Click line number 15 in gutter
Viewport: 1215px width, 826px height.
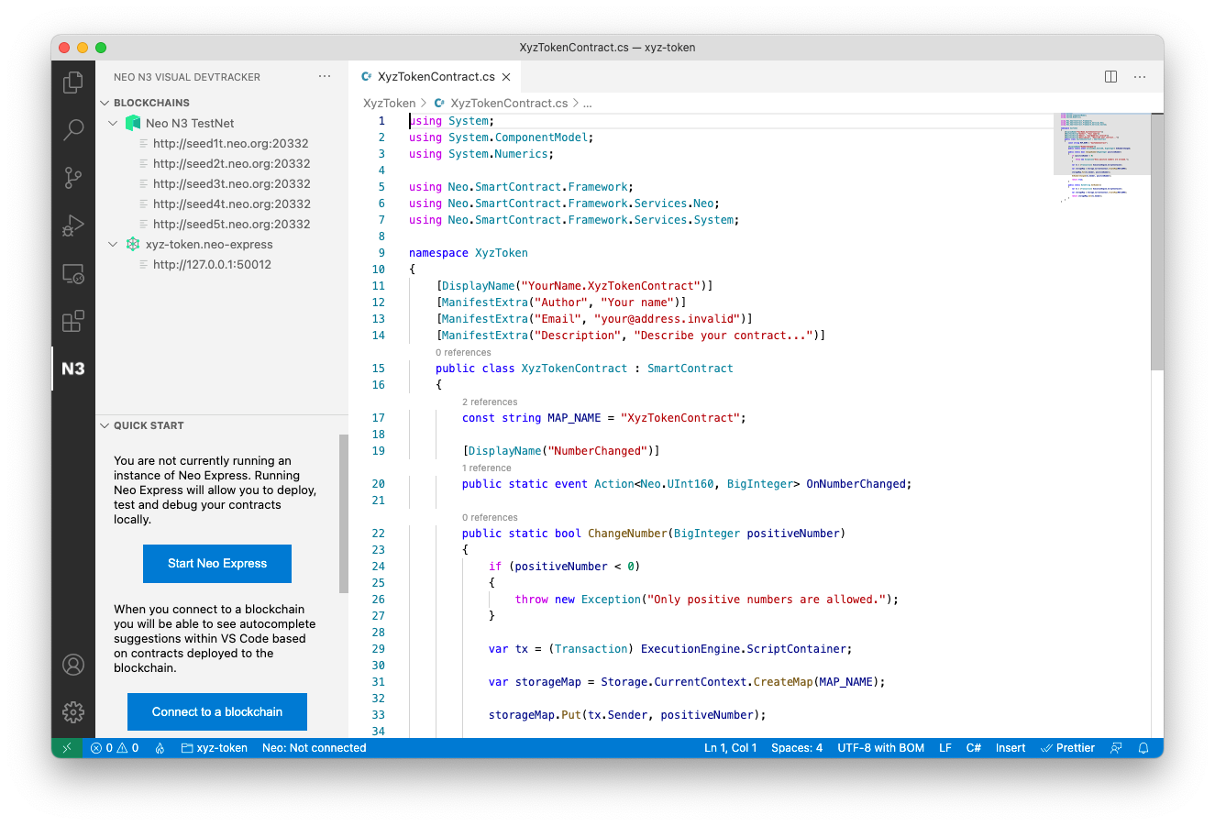coord(379,369)
